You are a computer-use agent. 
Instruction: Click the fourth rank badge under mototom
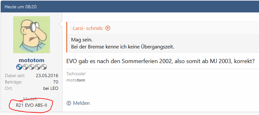coord(37,67)
